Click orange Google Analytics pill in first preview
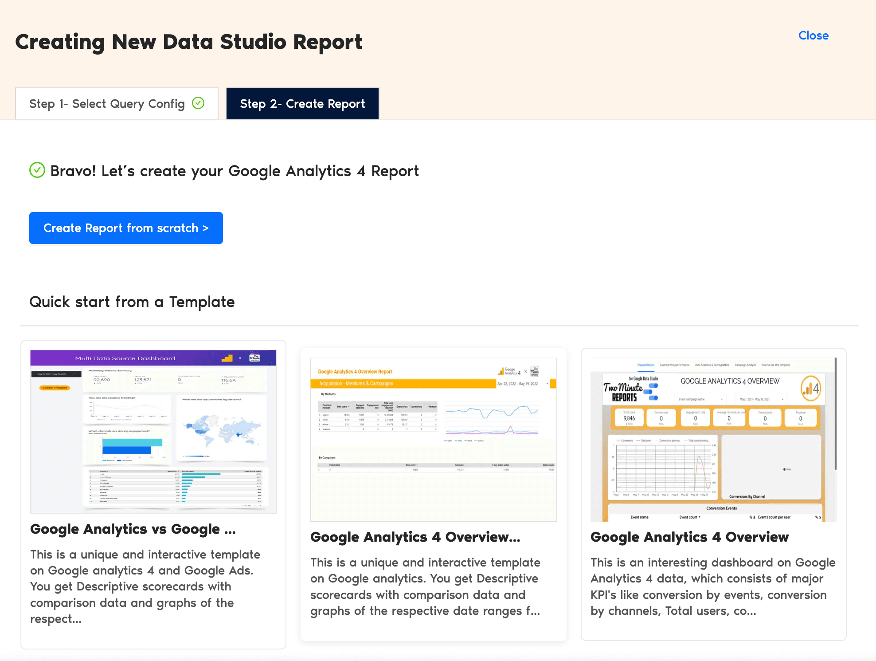The width and height of the screenshot is (876, 661). [x=55, y=388]
